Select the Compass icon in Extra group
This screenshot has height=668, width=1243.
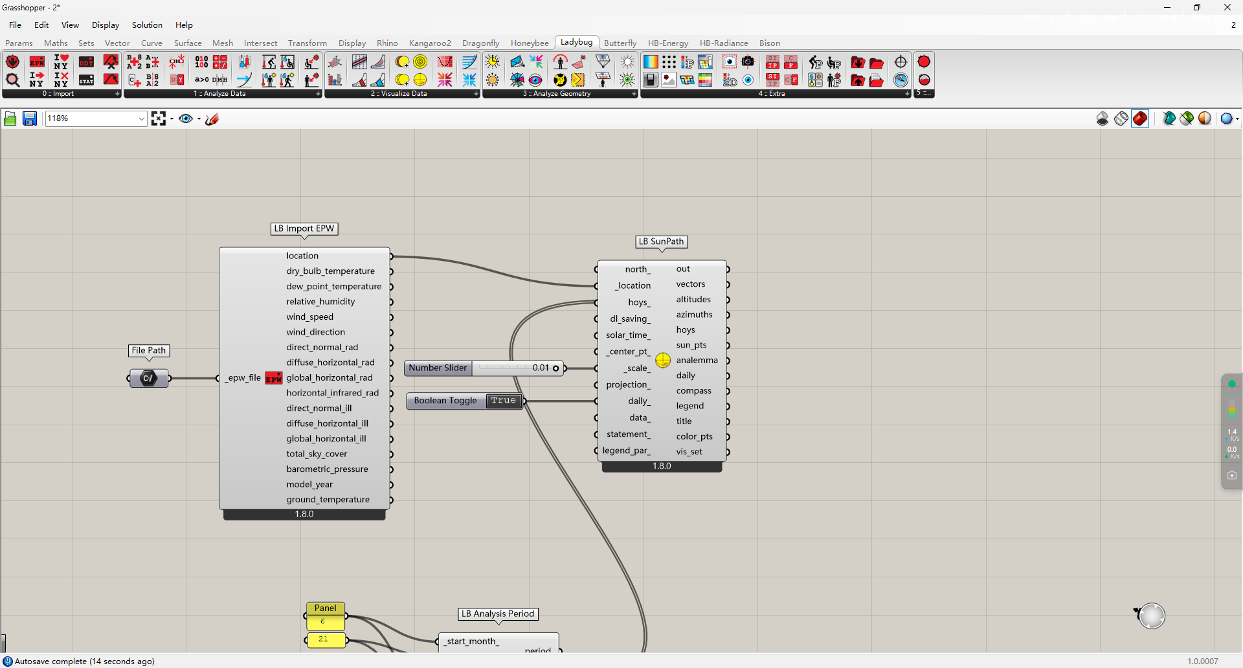(x=901, y=80)
